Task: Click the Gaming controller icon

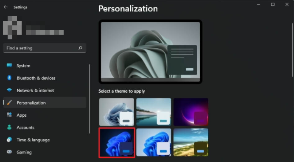Action: (x=9, y=152)
